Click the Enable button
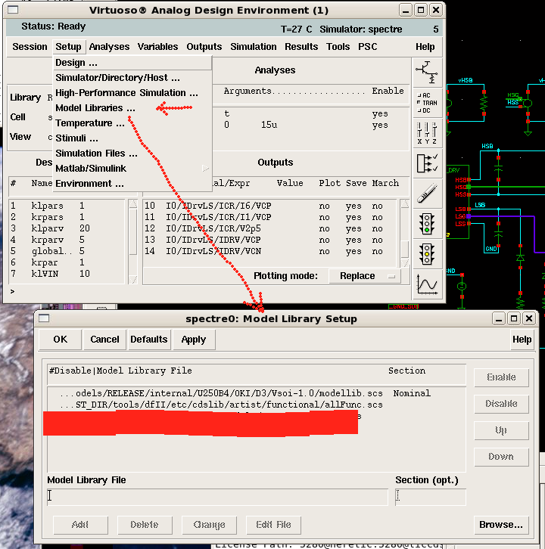This screenshot has height=549, width=545. pyautogui.click(x=501, y=377)
